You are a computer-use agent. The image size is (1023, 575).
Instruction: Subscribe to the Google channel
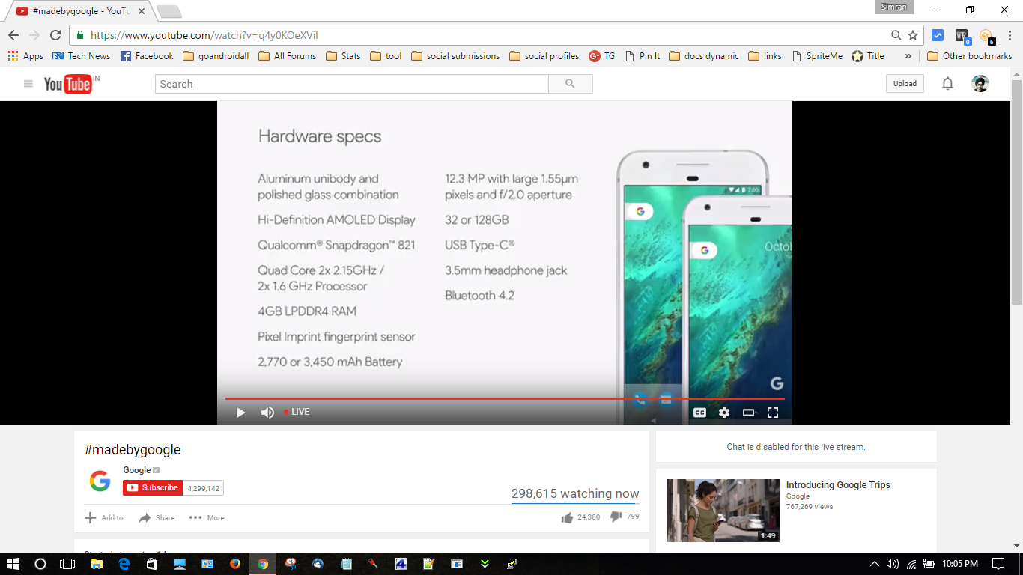click(153, 487)
